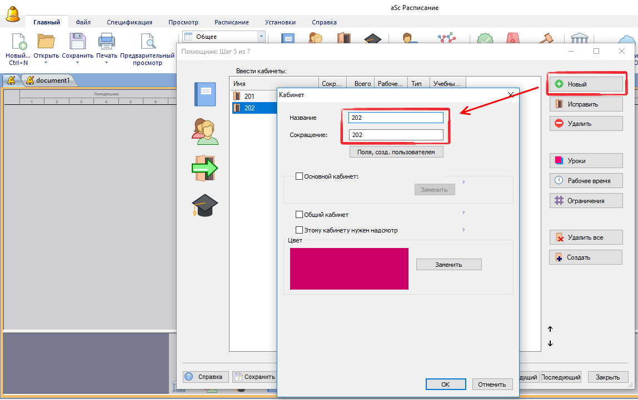
Task: Click the Open folder toolbar icon
Action: click(x=46, y=42)
